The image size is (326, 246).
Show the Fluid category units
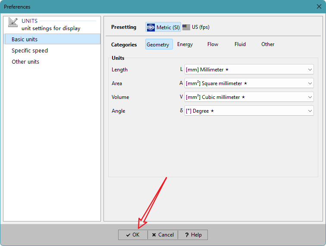point(240,44)
